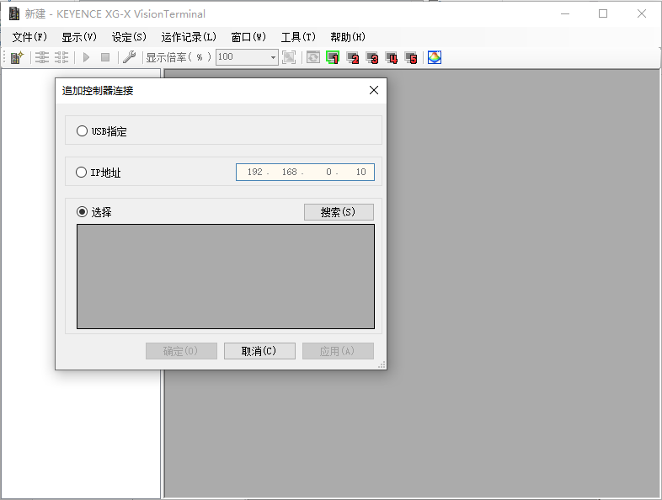Screen dimensions: 662x500
Task: Open the 工具(T) menu
Action: click(x=298, y=37)
